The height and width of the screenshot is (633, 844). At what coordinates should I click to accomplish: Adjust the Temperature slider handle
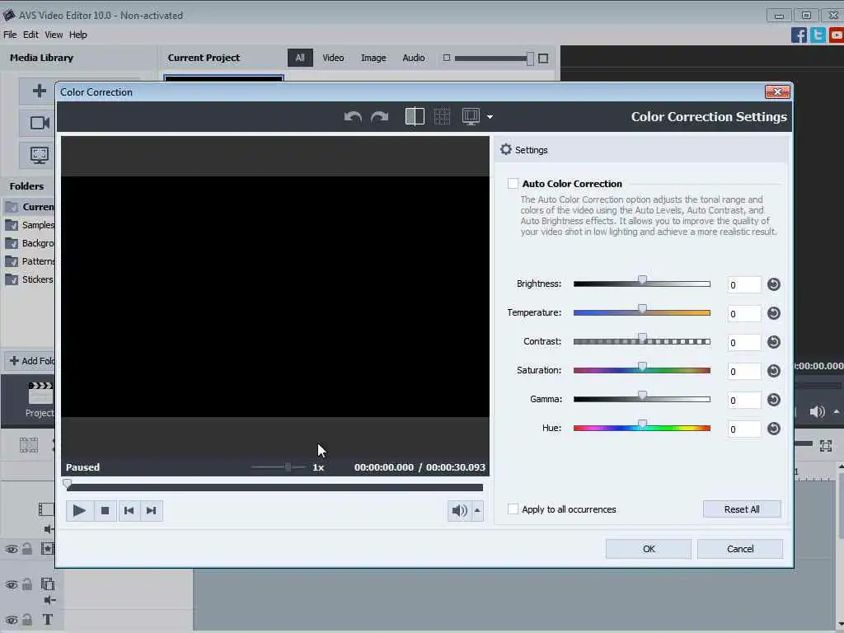pos(642,309)
